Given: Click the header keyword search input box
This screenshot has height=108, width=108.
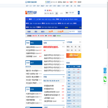Looking at the screenshot, I should 73,13.
